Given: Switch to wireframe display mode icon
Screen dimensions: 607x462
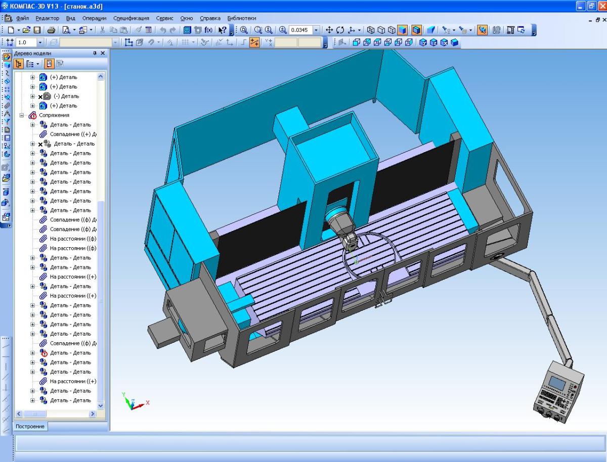Looking at the screenshot, I should point(371,30).
